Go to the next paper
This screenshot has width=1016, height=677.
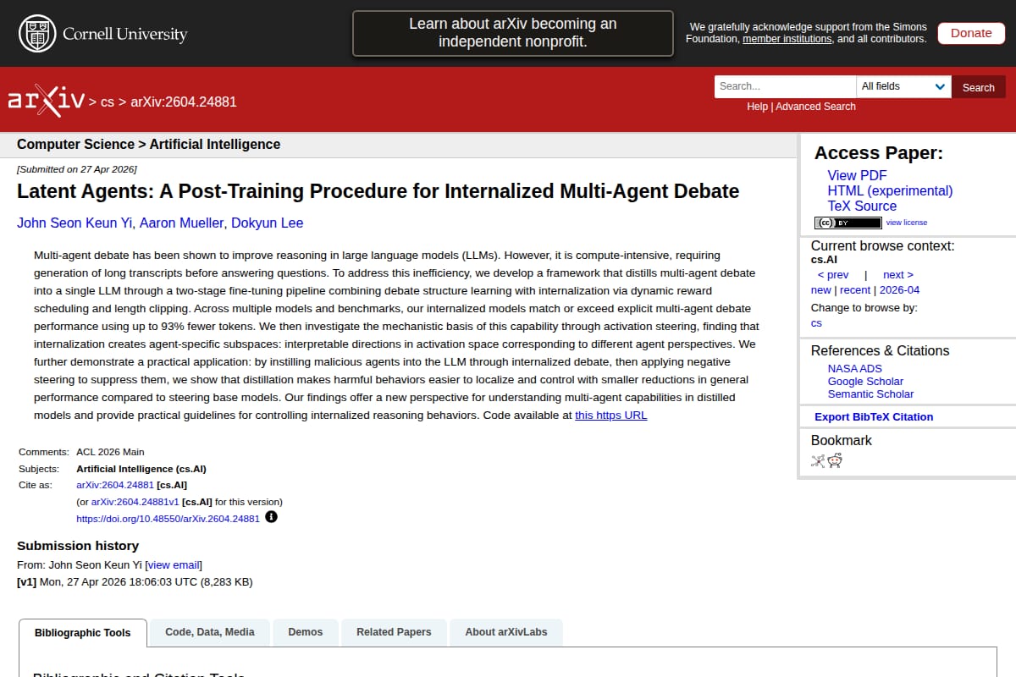pyautogui.click(x=897, y=275)
